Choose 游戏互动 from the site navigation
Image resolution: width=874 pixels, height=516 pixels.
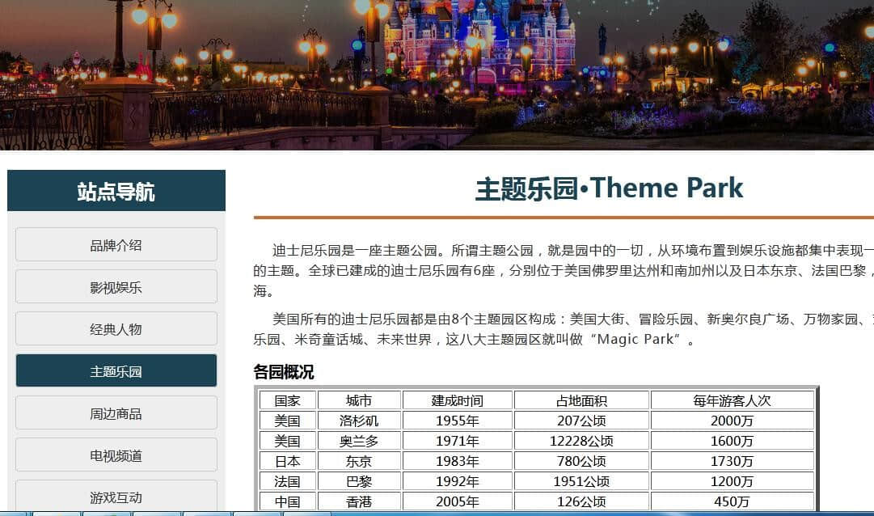coord(116,497)
